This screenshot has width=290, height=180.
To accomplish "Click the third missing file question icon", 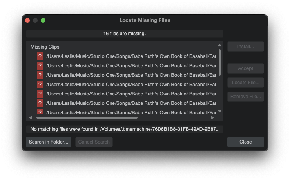I will pos(40,75).
